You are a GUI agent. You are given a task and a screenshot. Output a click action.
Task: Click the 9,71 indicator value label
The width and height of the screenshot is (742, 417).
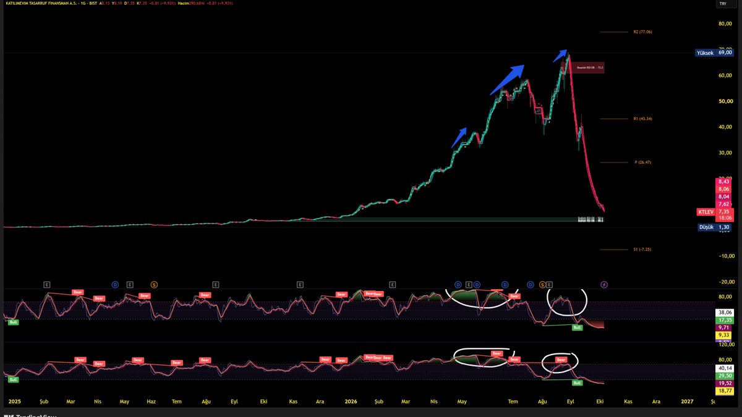725,328
